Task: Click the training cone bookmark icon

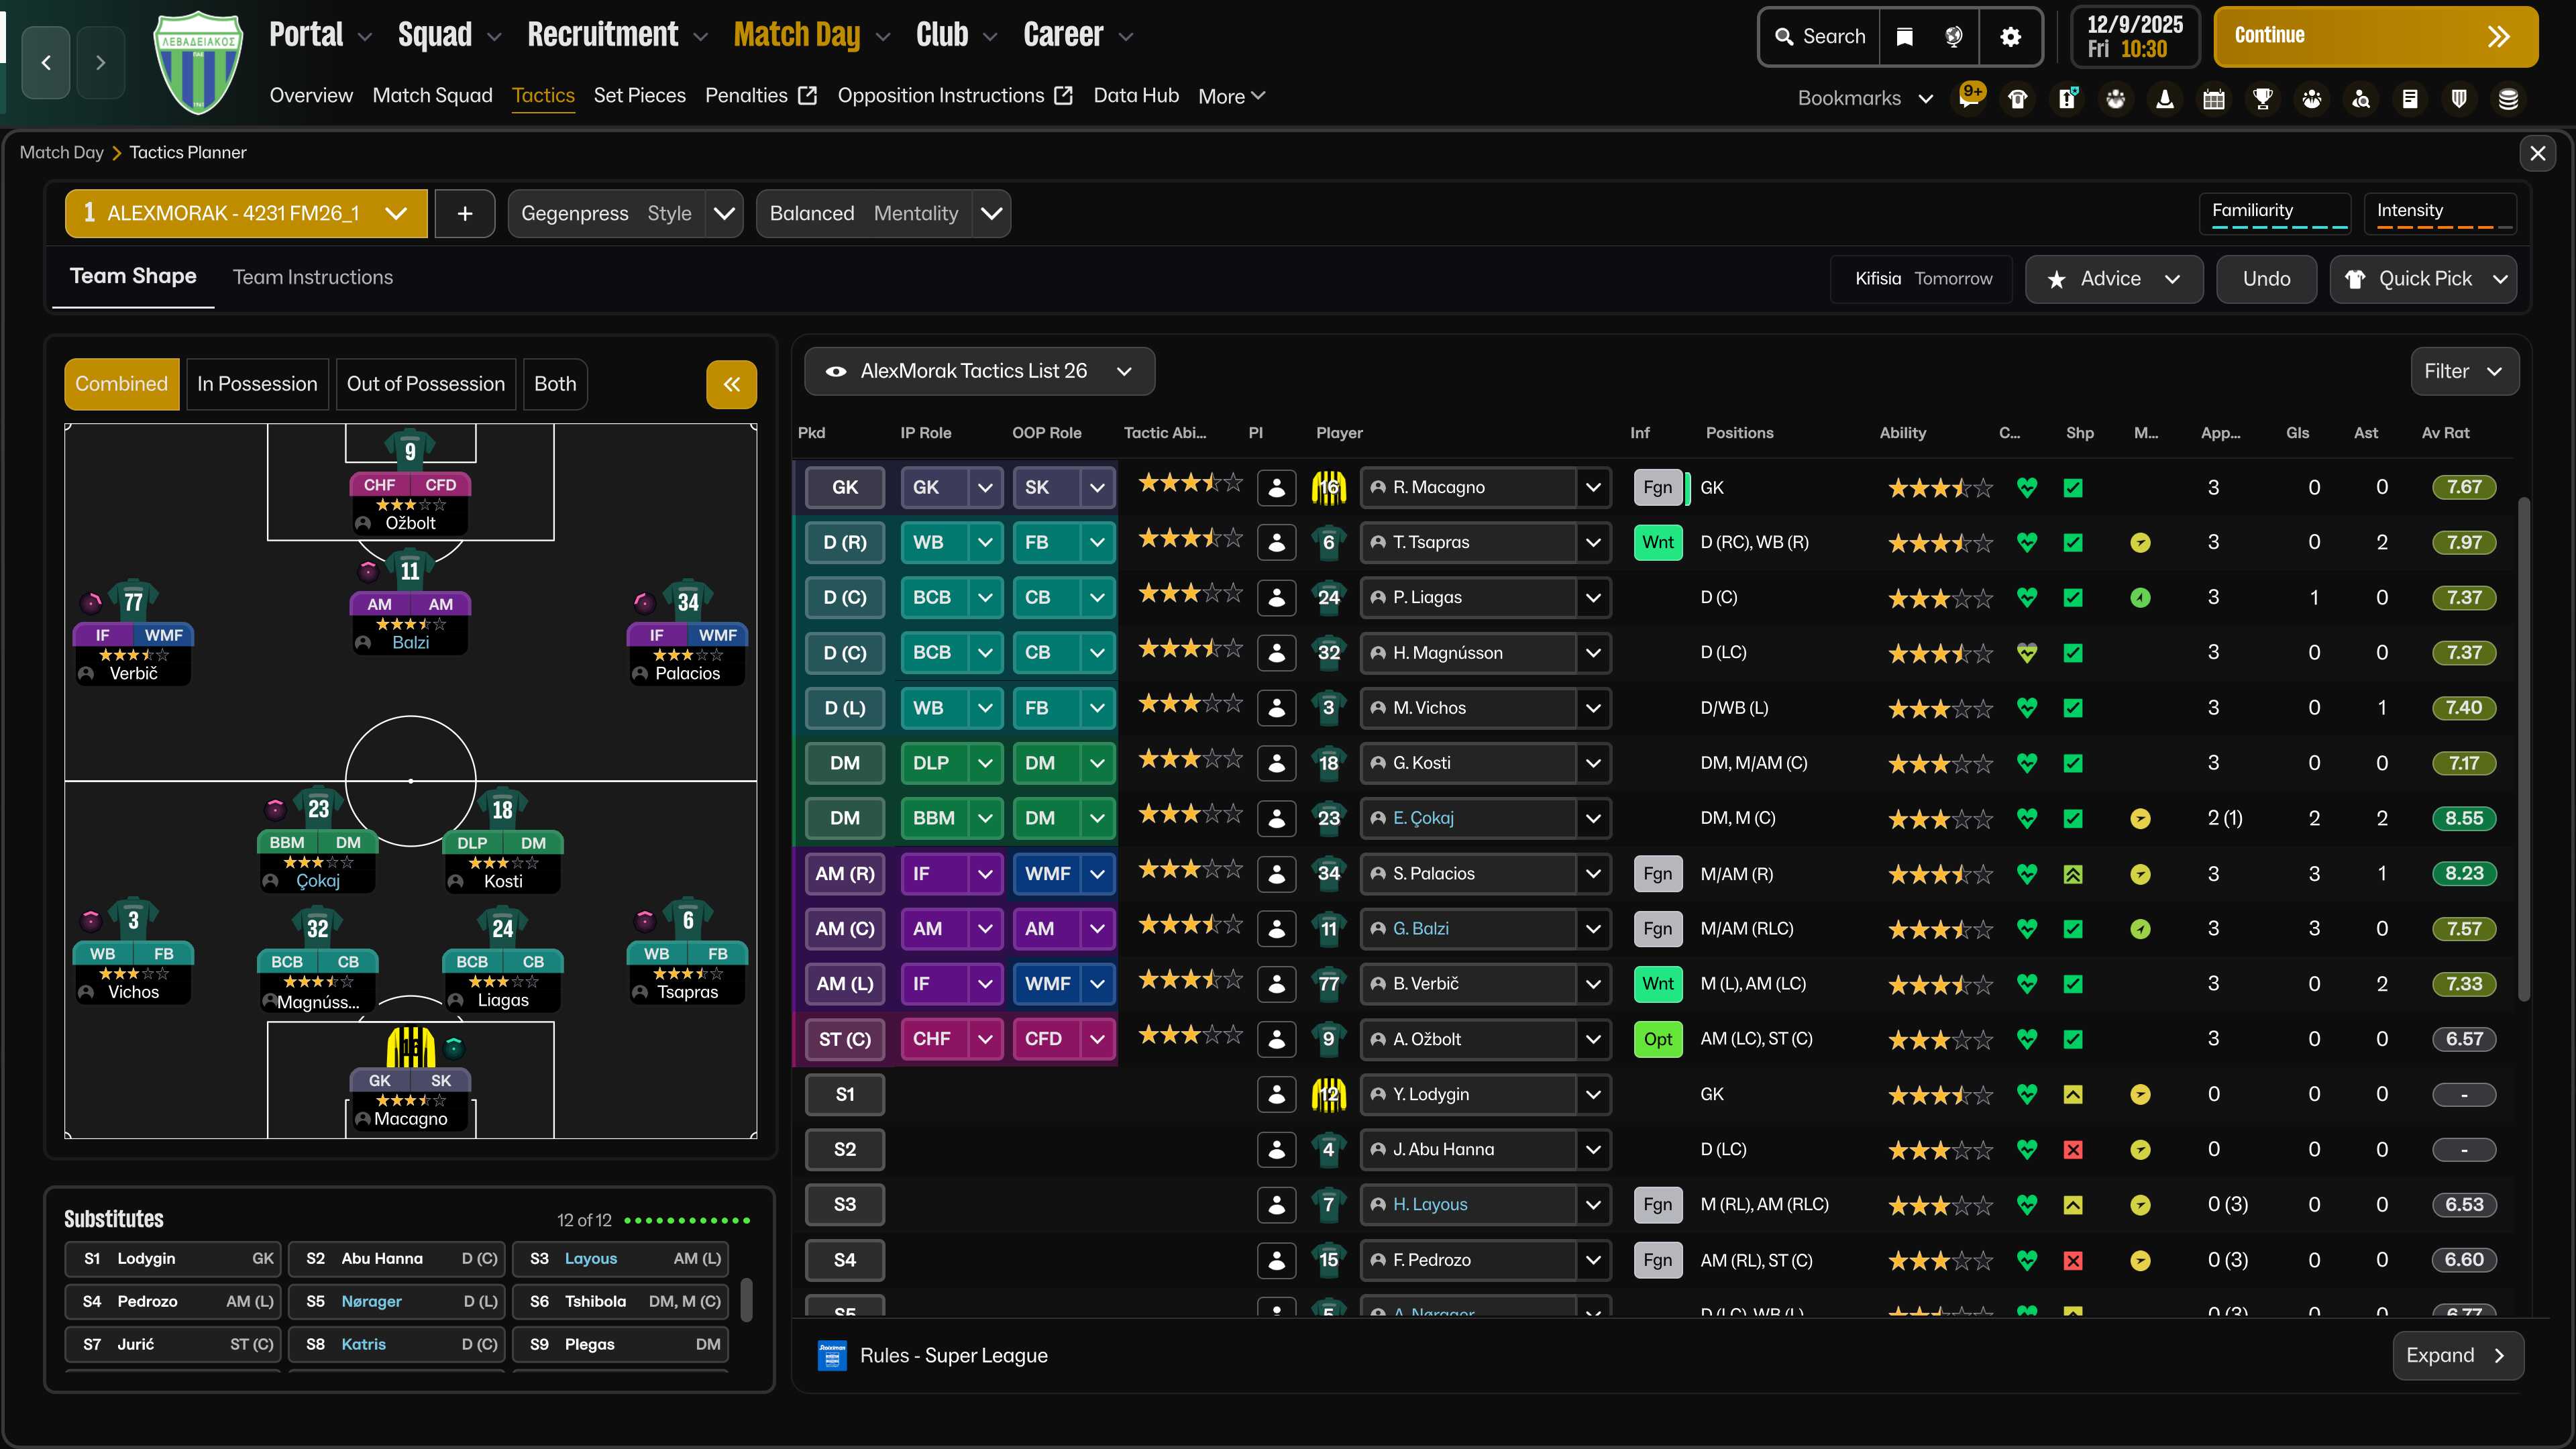Action: 2164,98
